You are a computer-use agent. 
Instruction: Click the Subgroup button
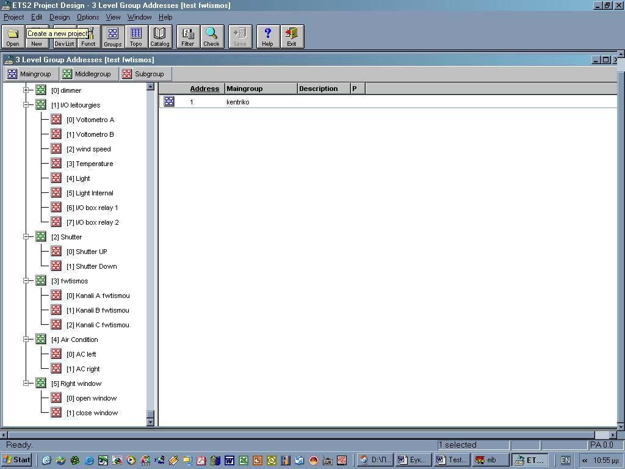click(x=145, y=74)
